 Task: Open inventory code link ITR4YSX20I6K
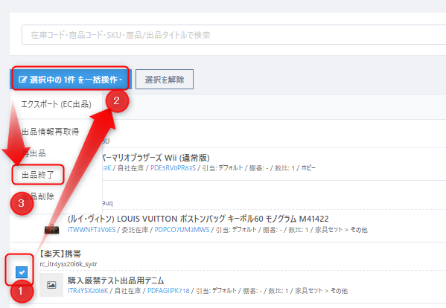coord(88,291)
